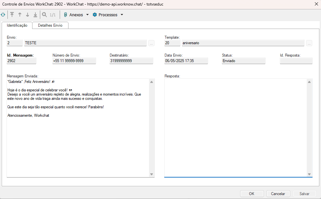Click the previous record up arrow
The image size is (321, 199).
(20, 15)
